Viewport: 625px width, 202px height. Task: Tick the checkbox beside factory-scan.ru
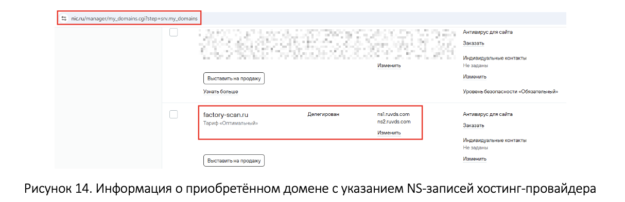173,114
